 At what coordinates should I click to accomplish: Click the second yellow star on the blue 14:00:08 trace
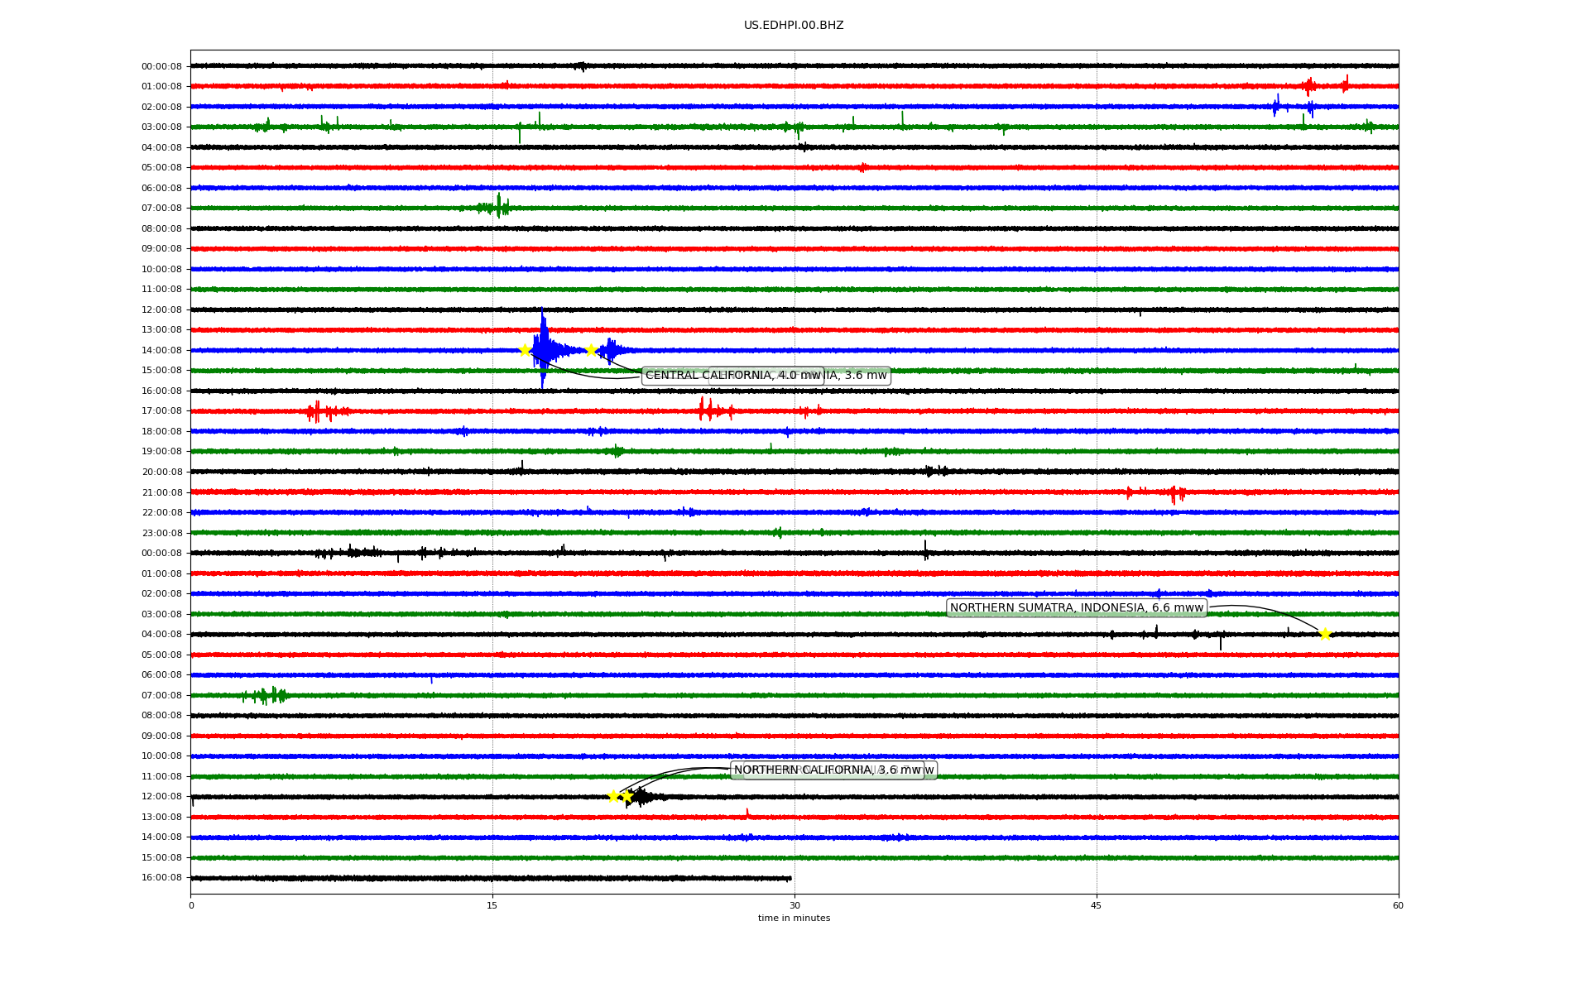point(591,350)
